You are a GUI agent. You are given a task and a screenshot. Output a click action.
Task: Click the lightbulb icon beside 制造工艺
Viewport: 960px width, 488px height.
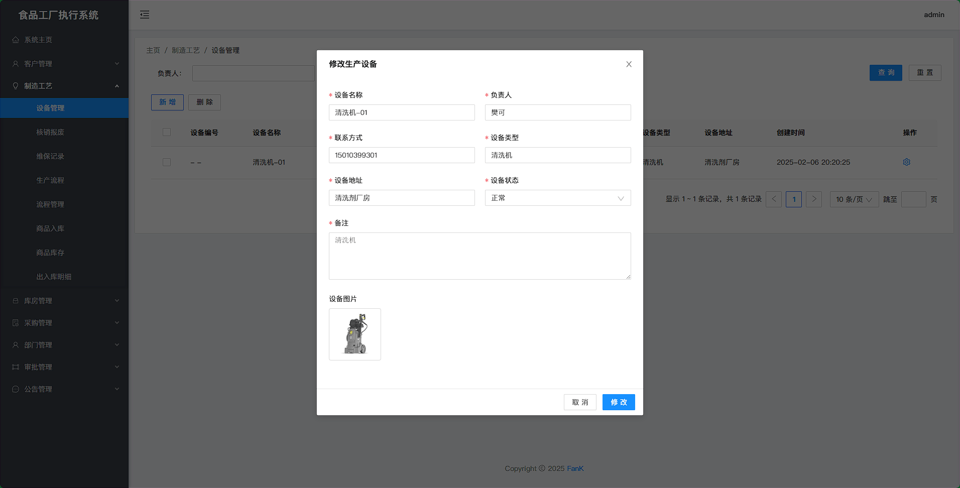[x=16, y=86]
